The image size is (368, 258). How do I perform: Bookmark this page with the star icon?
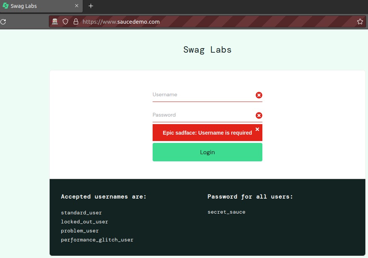tap(360, 22)
